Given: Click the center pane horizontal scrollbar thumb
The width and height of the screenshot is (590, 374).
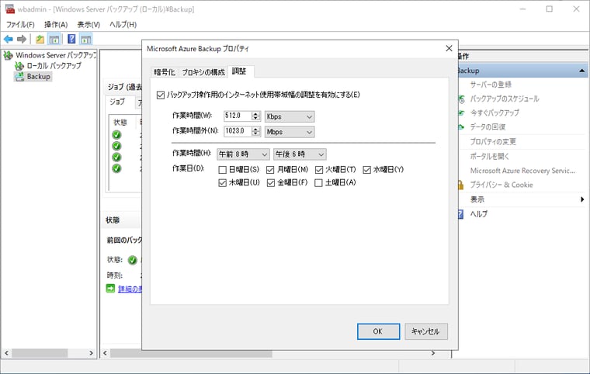Looking at the screenshot, I should click(x=191, y=353).
